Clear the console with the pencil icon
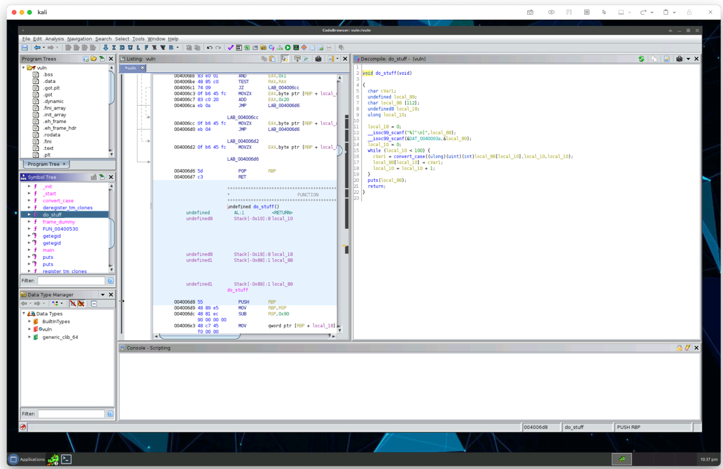This screenshot has width=723, height=469. (x=687, y=348)
